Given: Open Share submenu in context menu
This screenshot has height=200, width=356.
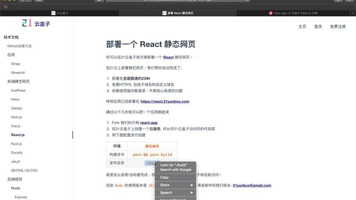Looking at the screenshot, I should tap(175, 185).
